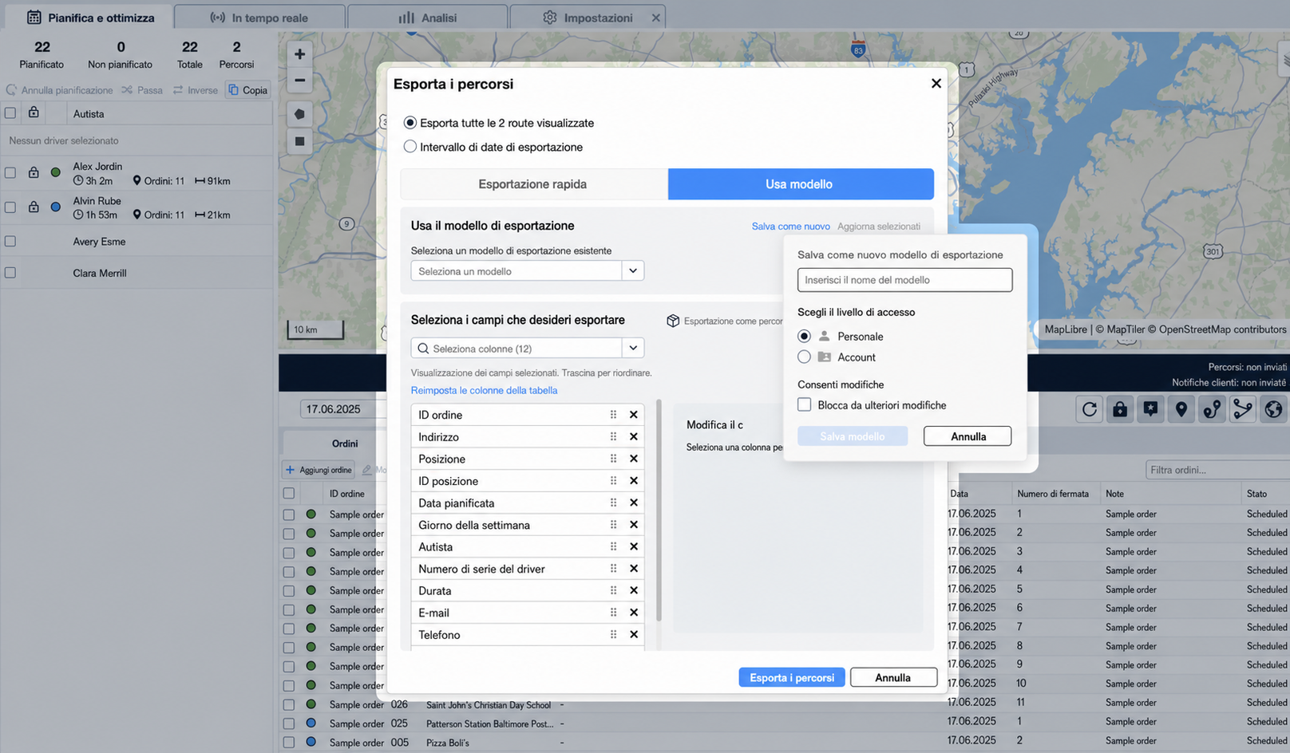Switch to 'In tempo reale' tab
The height and width of the screenshot is (753, 1290).
click(259, 18)
